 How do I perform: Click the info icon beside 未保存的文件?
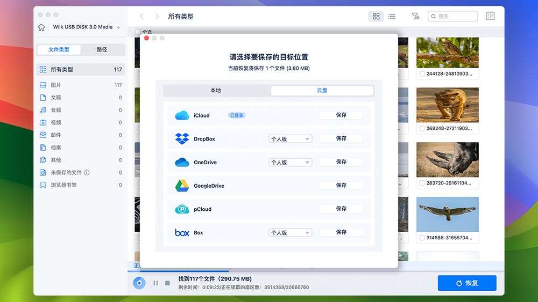tap(87, 172)
